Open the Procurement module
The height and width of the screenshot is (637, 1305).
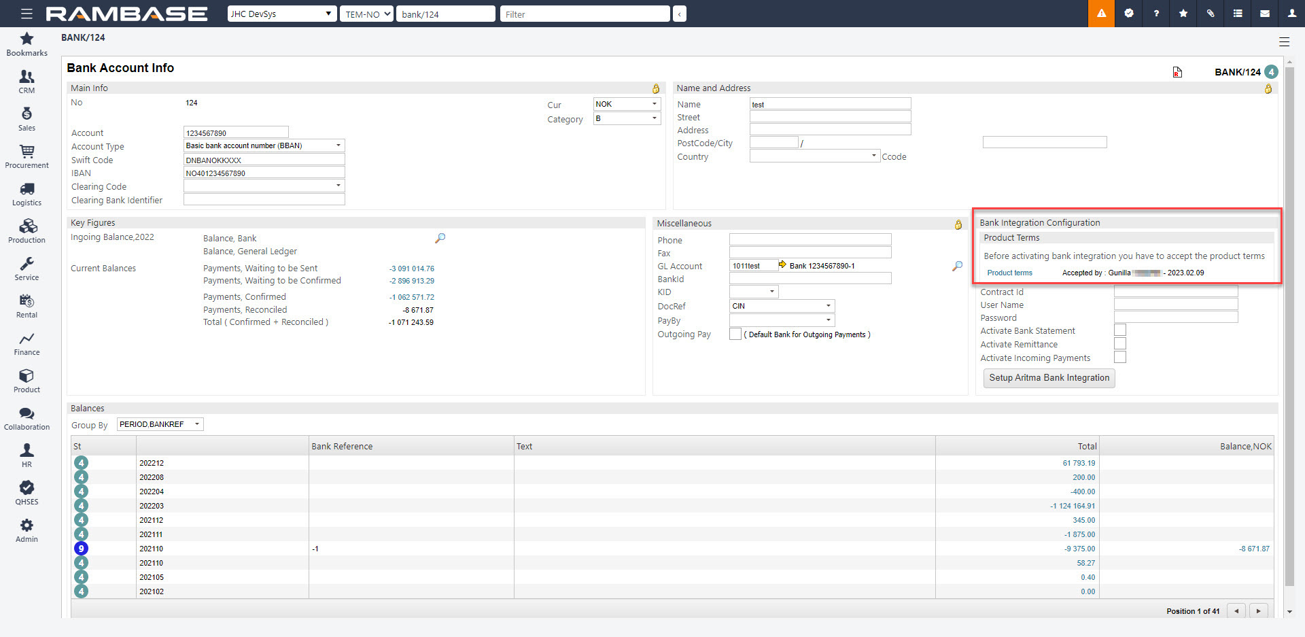point(27,156)
